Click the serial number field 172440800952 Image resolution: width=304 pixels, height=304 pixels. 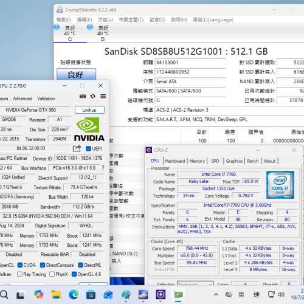click(x=190, y=72)
